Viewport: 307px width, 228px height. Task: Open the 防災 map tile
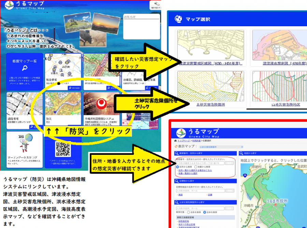63,111
